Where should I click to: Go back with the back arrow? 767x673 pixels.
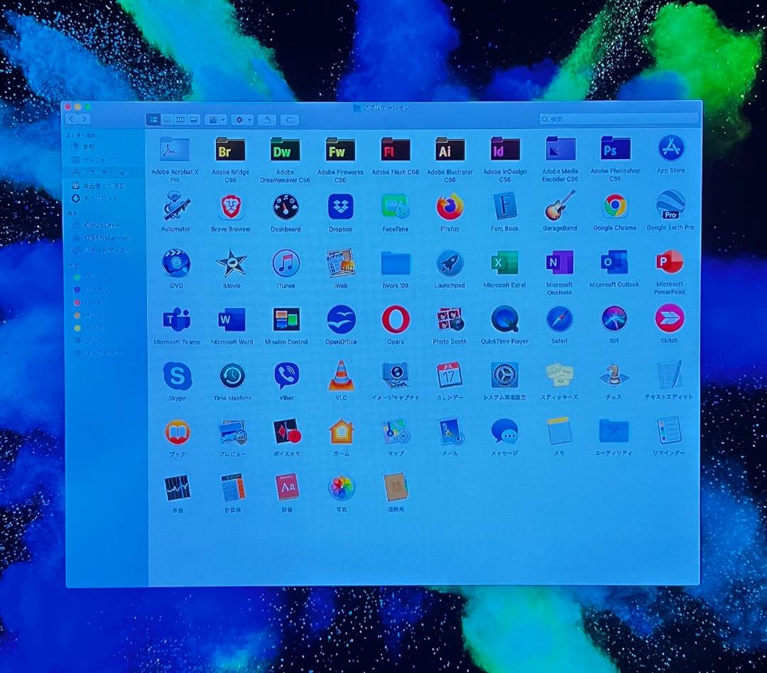[72, 119]
